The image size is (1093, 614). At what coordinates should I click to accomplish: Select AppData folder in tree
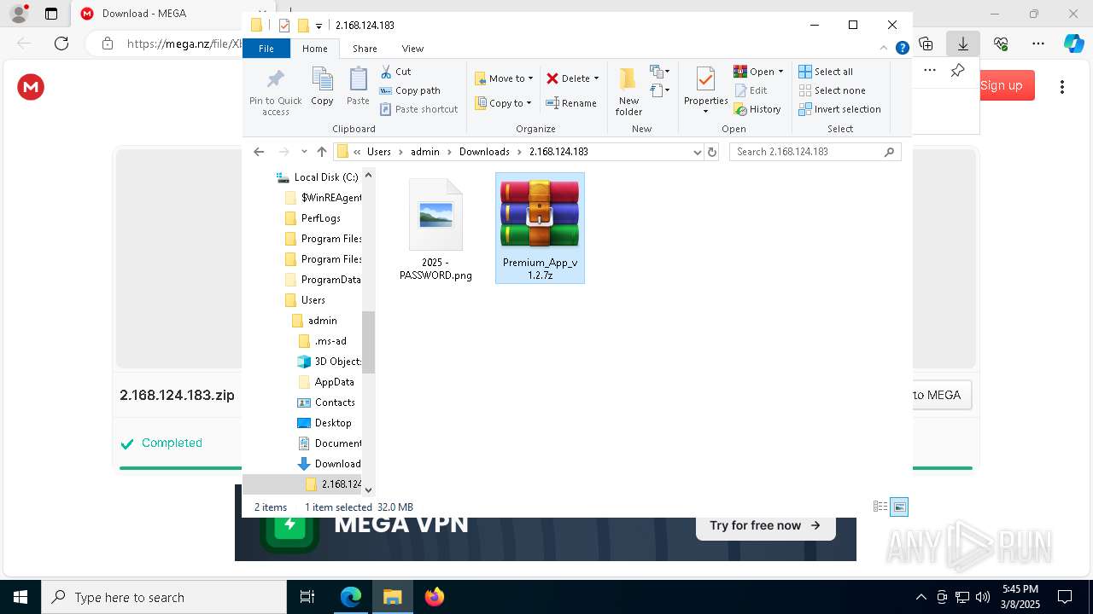coord(325,382)
